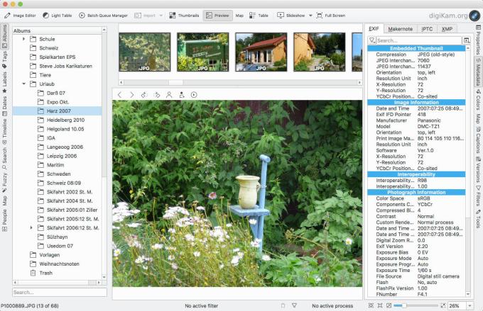
Task: Open the zoom percentage dropdown
Action: [x=470, y=306]
